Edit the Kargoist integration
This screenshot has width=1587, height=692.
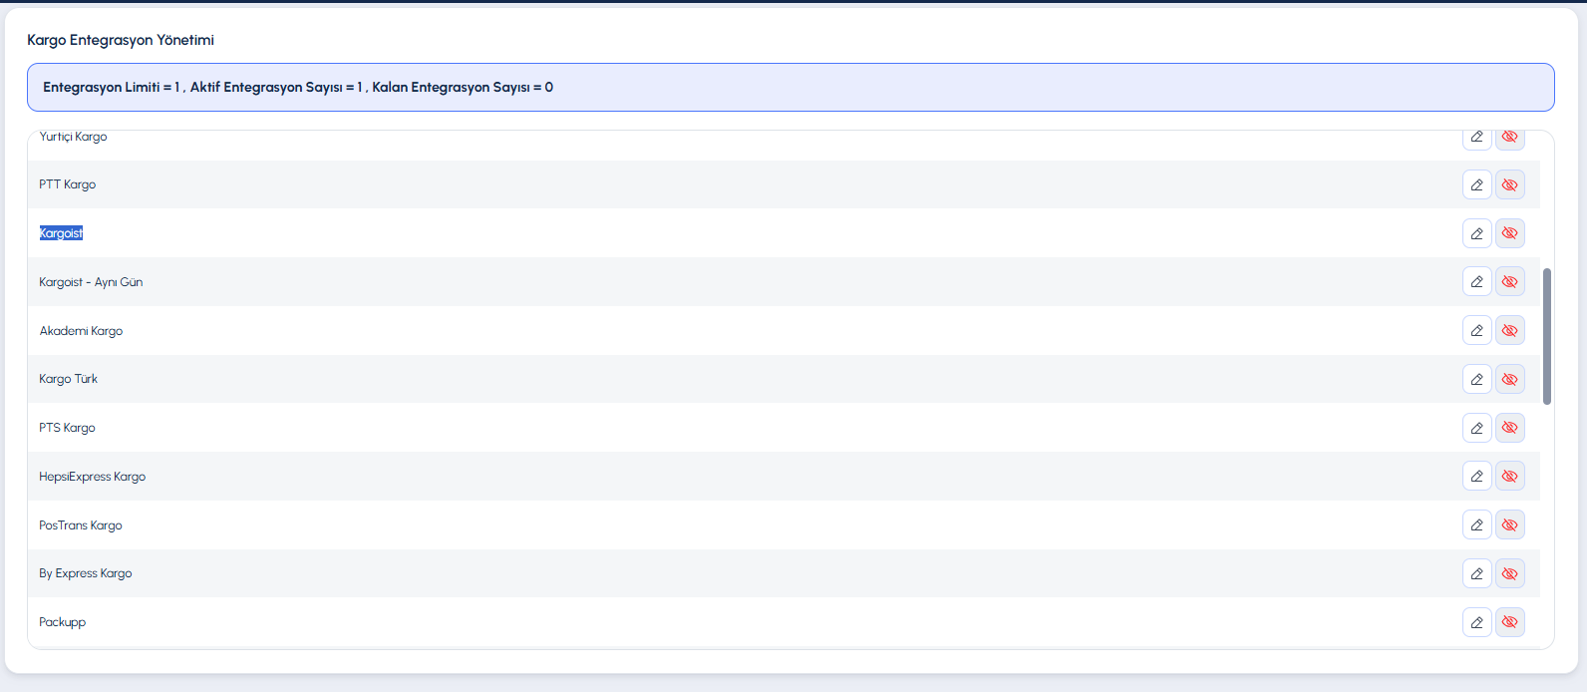(1477, 233)
